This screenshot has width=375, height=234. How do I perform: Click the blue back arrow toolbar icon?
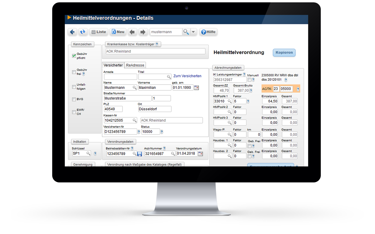(72, 32)
